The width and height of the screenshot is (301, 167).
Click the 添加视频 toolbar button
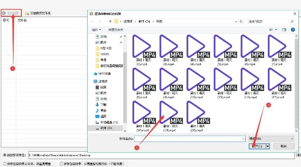point(11,13)
